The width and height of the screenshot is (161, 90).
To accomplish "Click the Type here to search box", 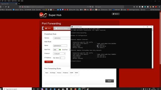I will coord(17,89).
